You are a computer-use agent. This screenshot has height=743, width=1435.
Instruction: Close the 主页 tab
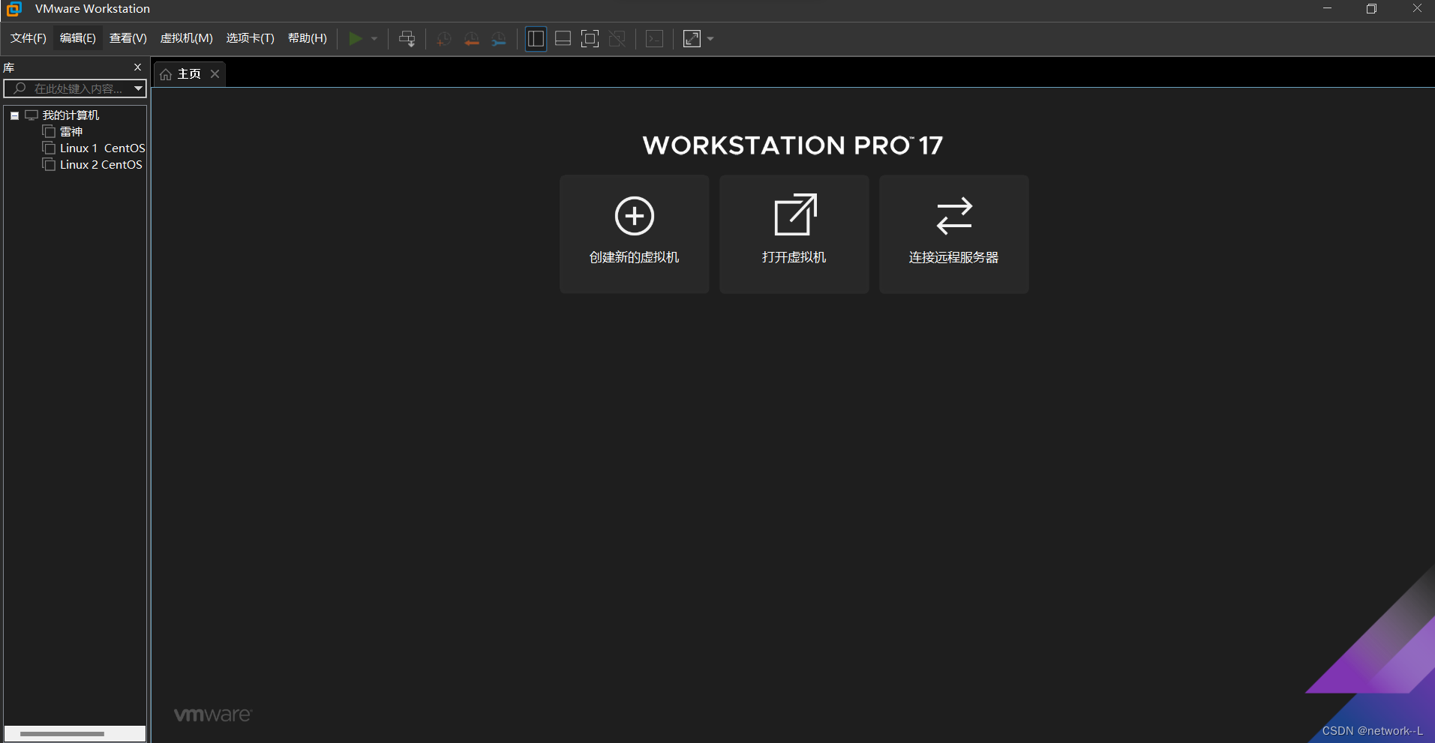click(215, 73)
